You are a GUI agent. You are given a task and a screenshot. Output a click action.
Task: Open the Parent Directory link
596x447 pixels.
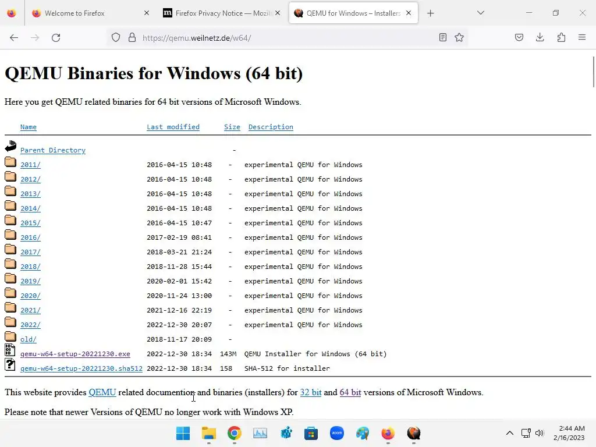pyautogui.click(x=53, y=150)
